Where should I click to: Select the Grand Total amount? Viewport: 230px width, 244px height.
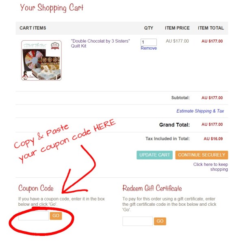pyautogui.click(x=212, y=124)
